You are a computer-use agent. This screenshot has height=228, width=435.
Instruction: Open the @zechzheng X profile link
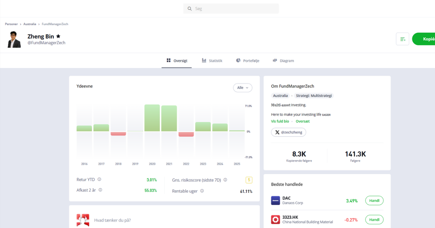[289, 132]
